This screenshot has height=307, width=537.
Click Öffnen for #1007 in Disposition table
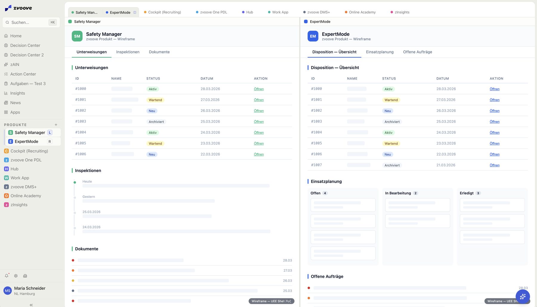pyautogui.click(x=494, y=165)
